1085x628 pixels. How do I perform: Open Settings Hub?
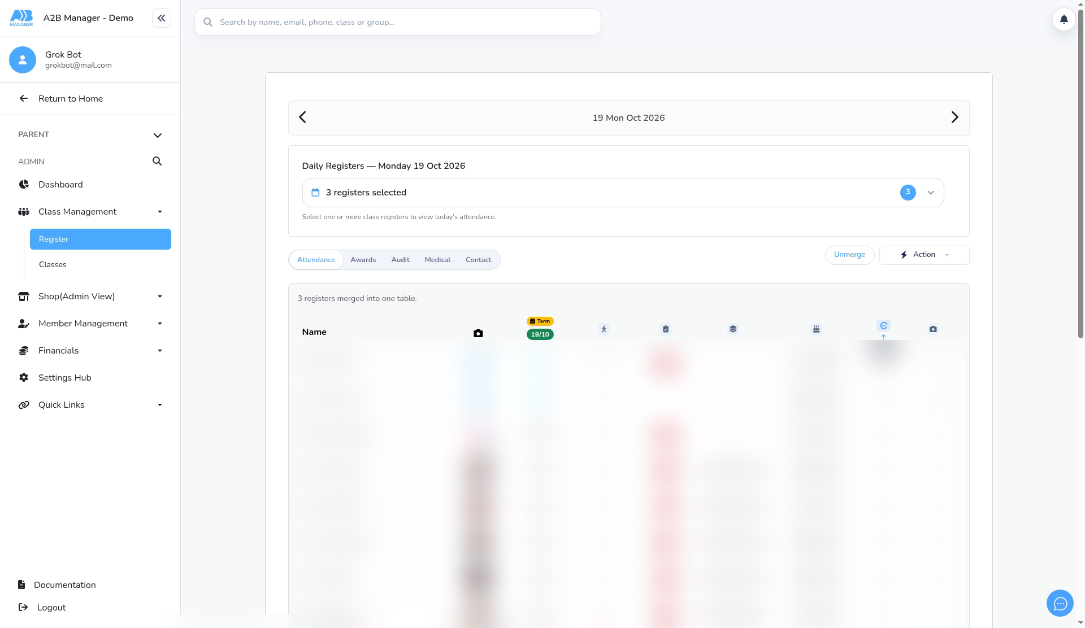[64, 378]
